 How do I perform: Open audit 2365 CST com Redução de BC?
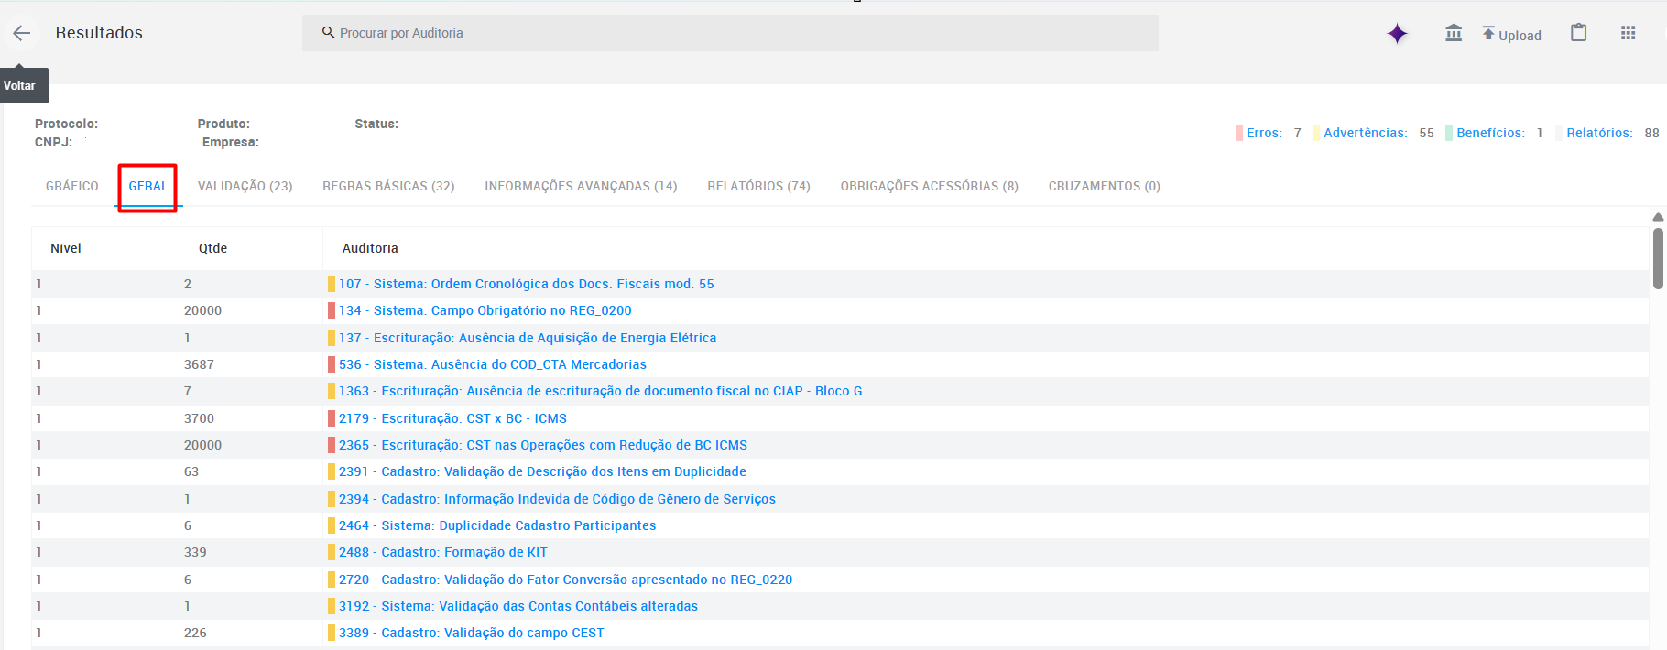click(542, 445)
